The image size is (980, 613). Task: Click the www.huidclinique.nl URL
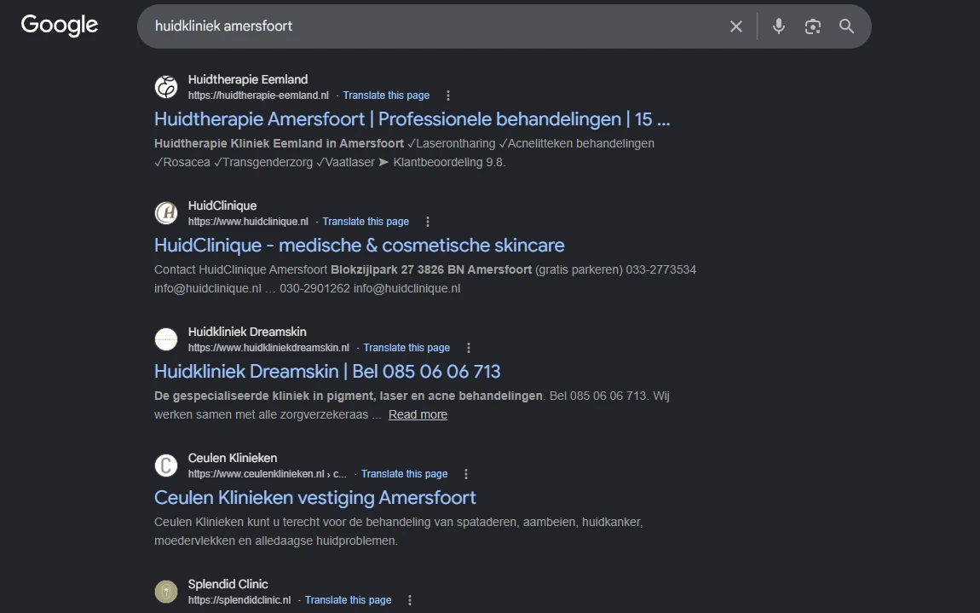click(x=248, y=222)
